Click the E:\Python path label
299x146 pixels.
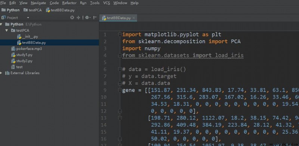coord(33,24)
